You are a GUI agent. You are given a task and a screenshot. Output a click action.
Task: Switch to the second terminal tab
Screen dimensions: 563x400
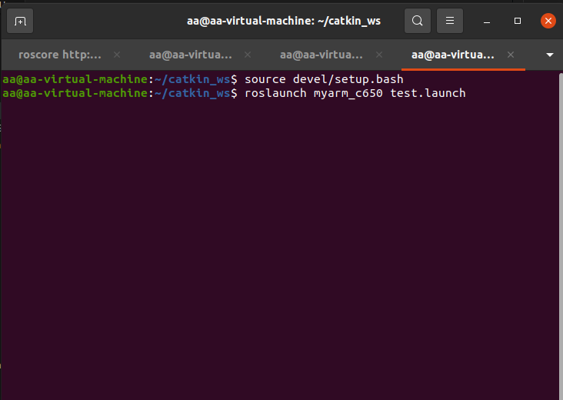click(x=191, y=55)
